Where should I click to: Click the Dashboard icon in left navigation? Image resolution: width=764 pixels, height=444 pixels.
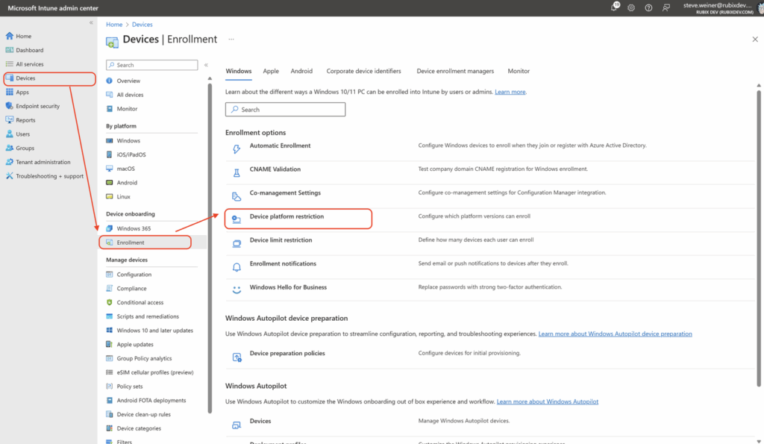(x=9, y=50)
